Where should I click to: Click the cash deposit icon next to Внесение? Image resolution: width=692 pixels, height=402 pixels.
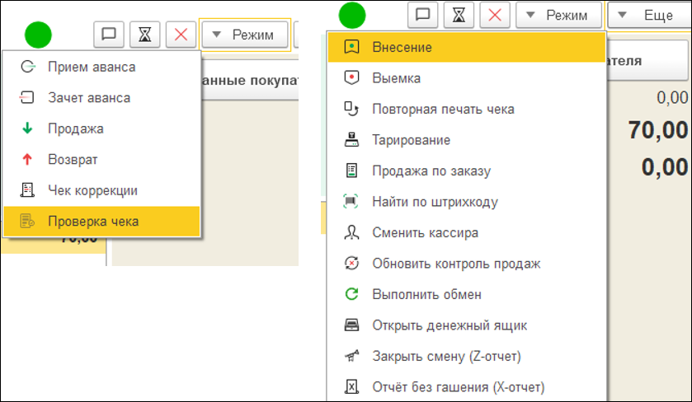(352, 48)
